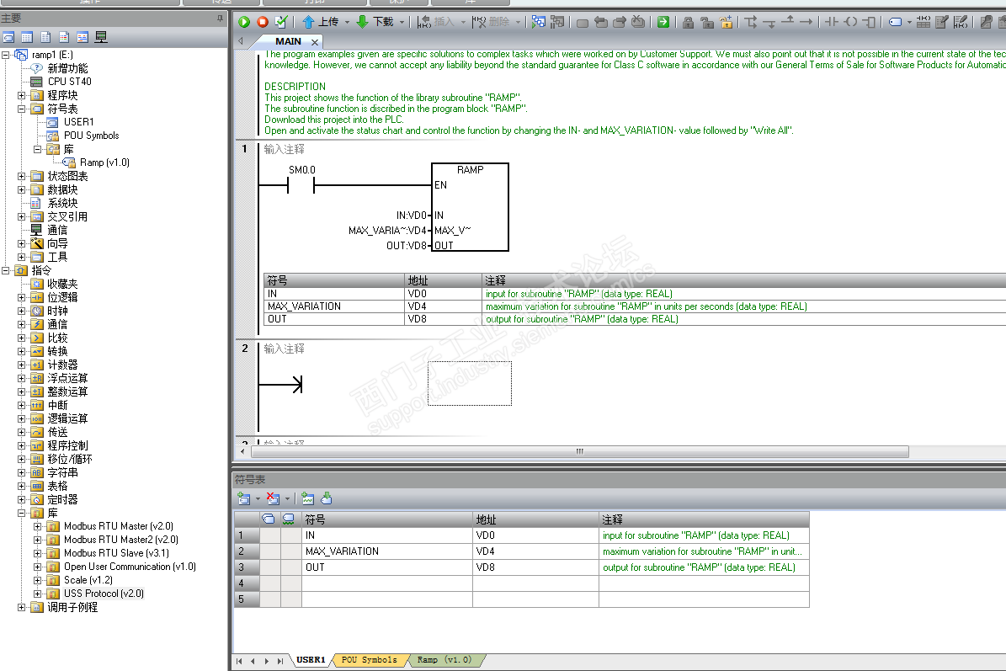Click the first gray lock icon
1006x671 pixels.
[688, 23]
